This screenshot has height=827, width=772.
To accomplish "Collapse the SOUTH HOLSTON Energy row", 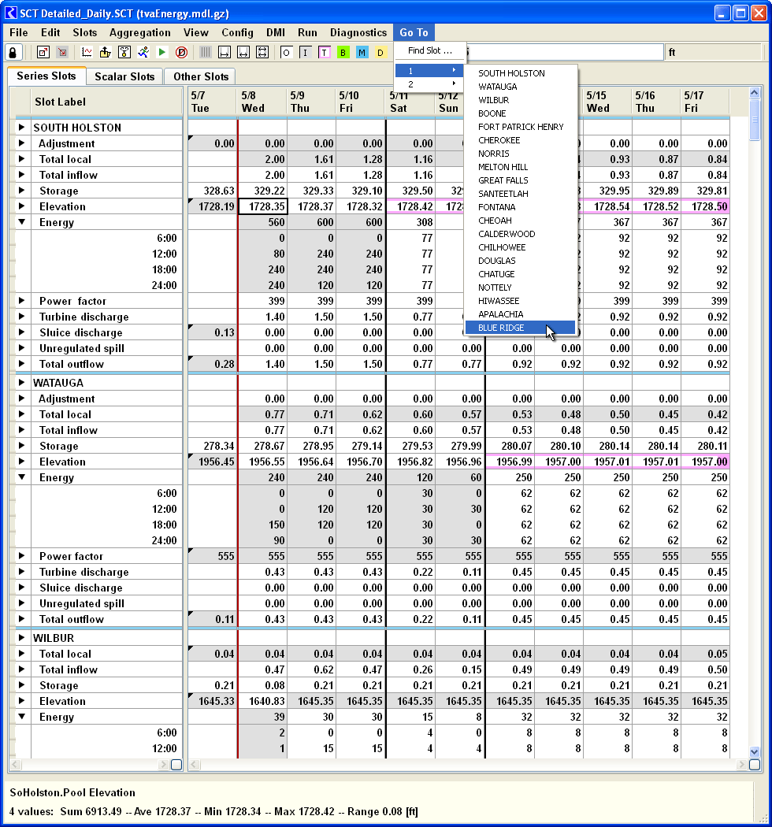I will click(21, 222).
